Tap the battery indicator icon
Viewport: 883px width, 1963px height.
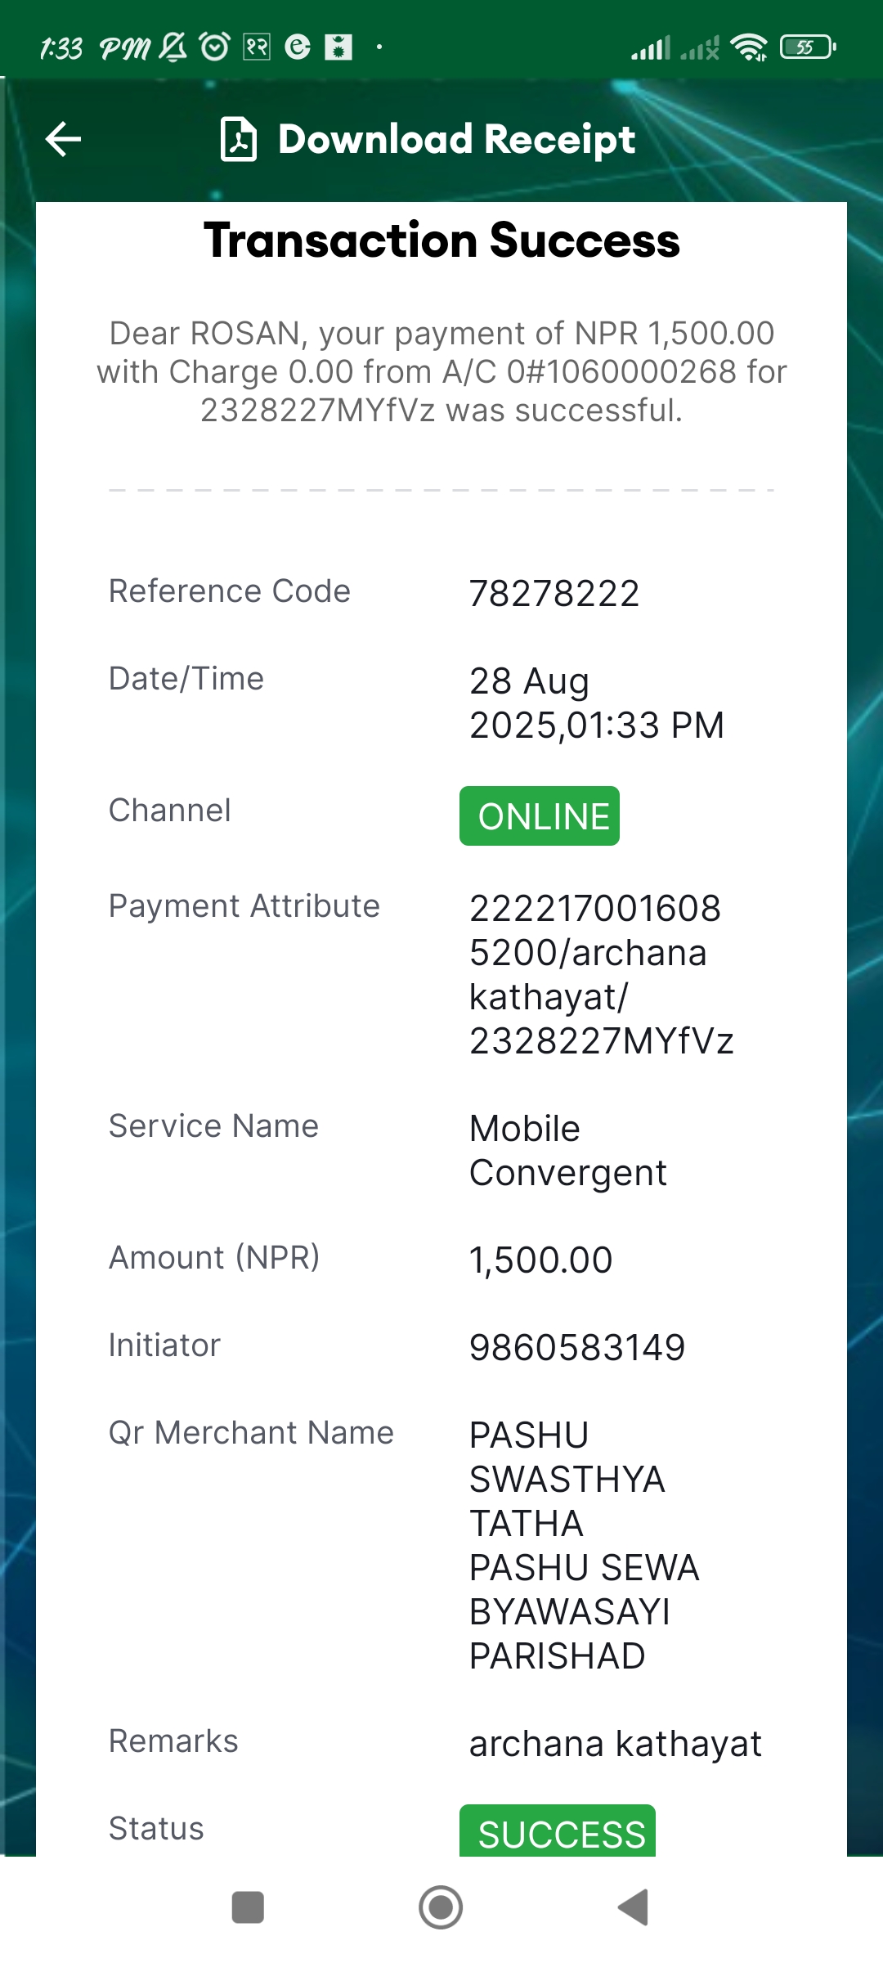point(808,47)
